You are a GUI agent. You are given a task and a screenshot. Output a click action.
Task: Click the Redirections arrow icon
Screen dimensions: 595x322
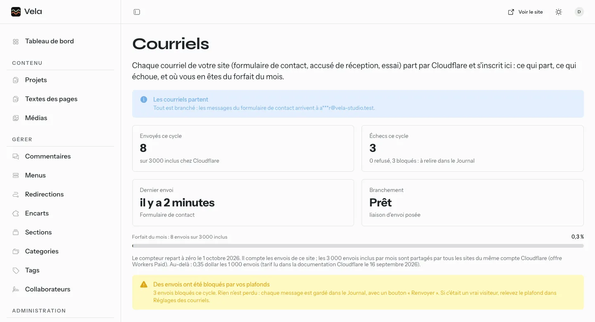click(16, 194)
